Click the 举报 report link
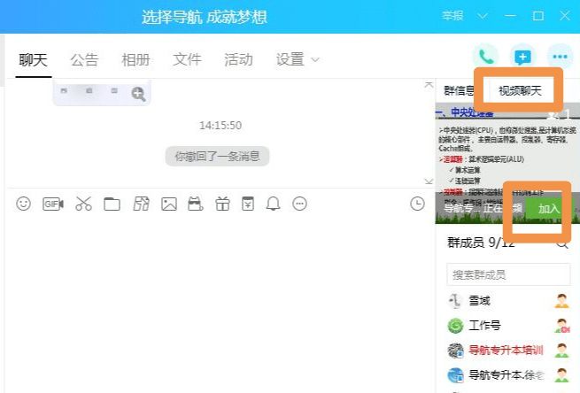This screenshot has width=580, height=393. tap(452, 16)
